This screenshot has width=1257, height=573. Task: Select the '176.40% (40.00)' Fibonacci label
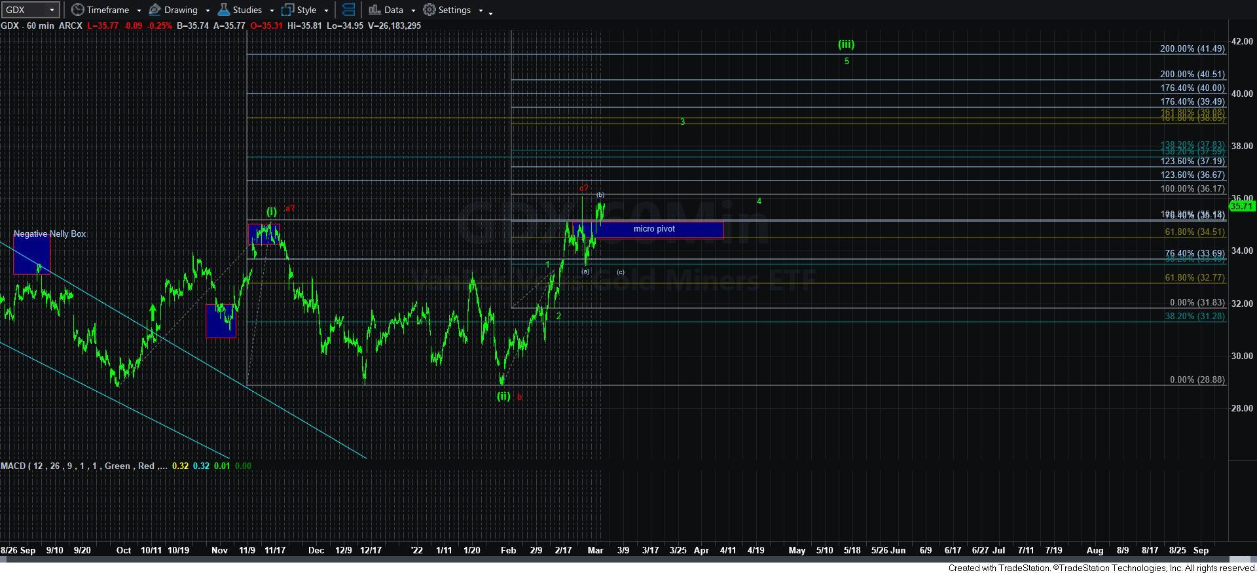coord(1192,88)
